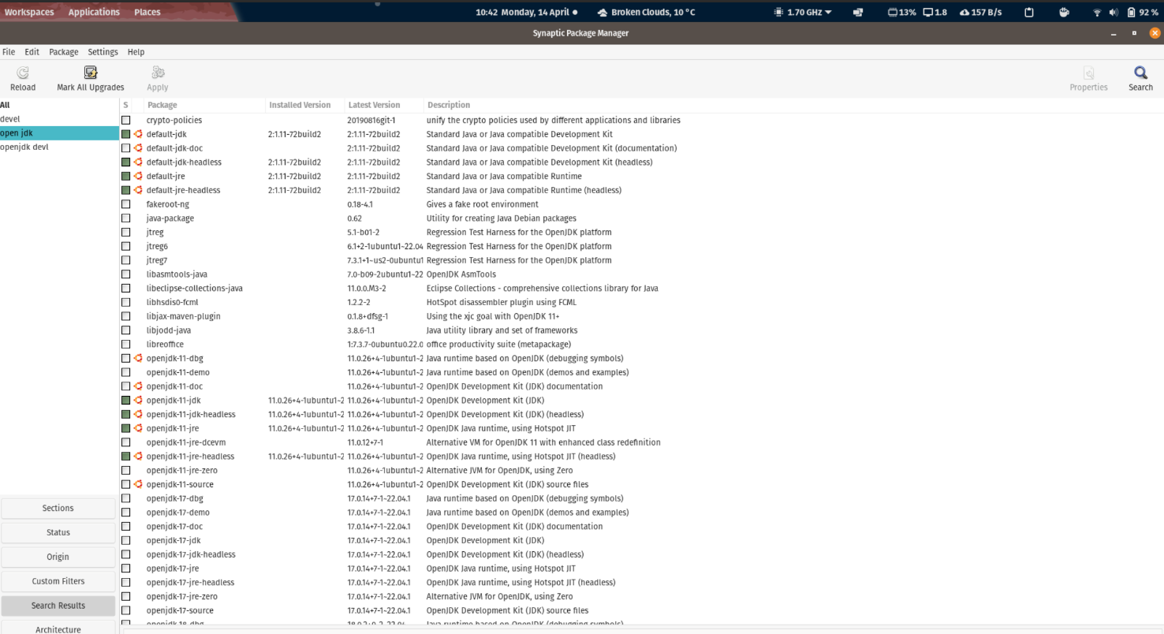
Task: Click the Ubuntu logo beside openjdk-11-dbg
Action: (138, 358)
